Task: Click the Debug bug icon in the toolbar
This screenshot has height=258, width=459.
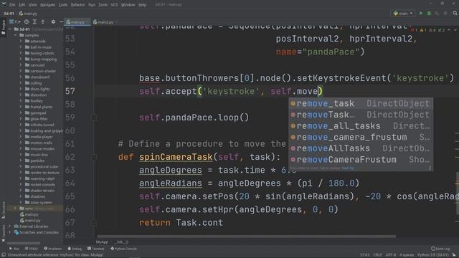Action: click(429, 13)
